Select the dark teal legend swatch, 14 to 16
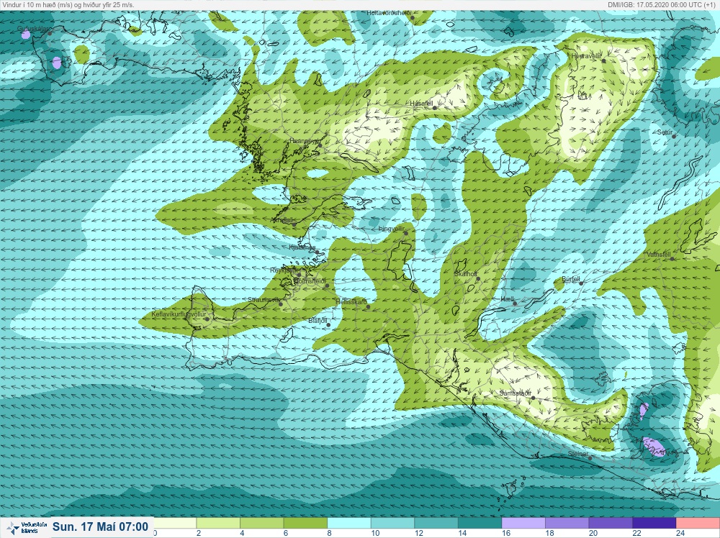Screen dimensions: 720x538 tap(480, 524)
